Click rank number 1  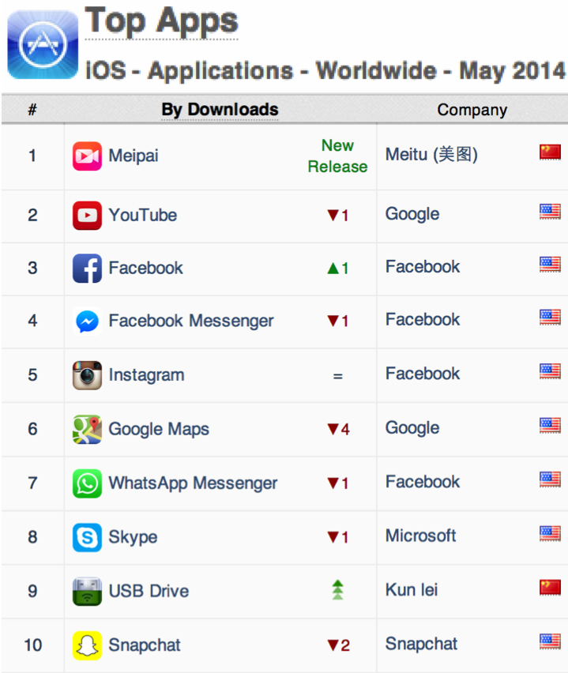tap(32, 156)
